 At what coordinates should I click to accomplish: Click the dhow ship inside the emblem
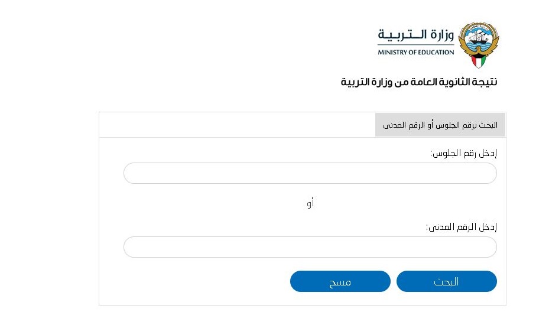point(478,37)
